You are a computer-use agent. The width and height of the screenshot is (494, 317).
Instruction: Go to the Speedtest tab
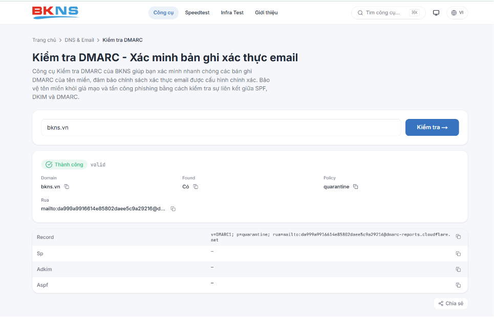(197, 13)
